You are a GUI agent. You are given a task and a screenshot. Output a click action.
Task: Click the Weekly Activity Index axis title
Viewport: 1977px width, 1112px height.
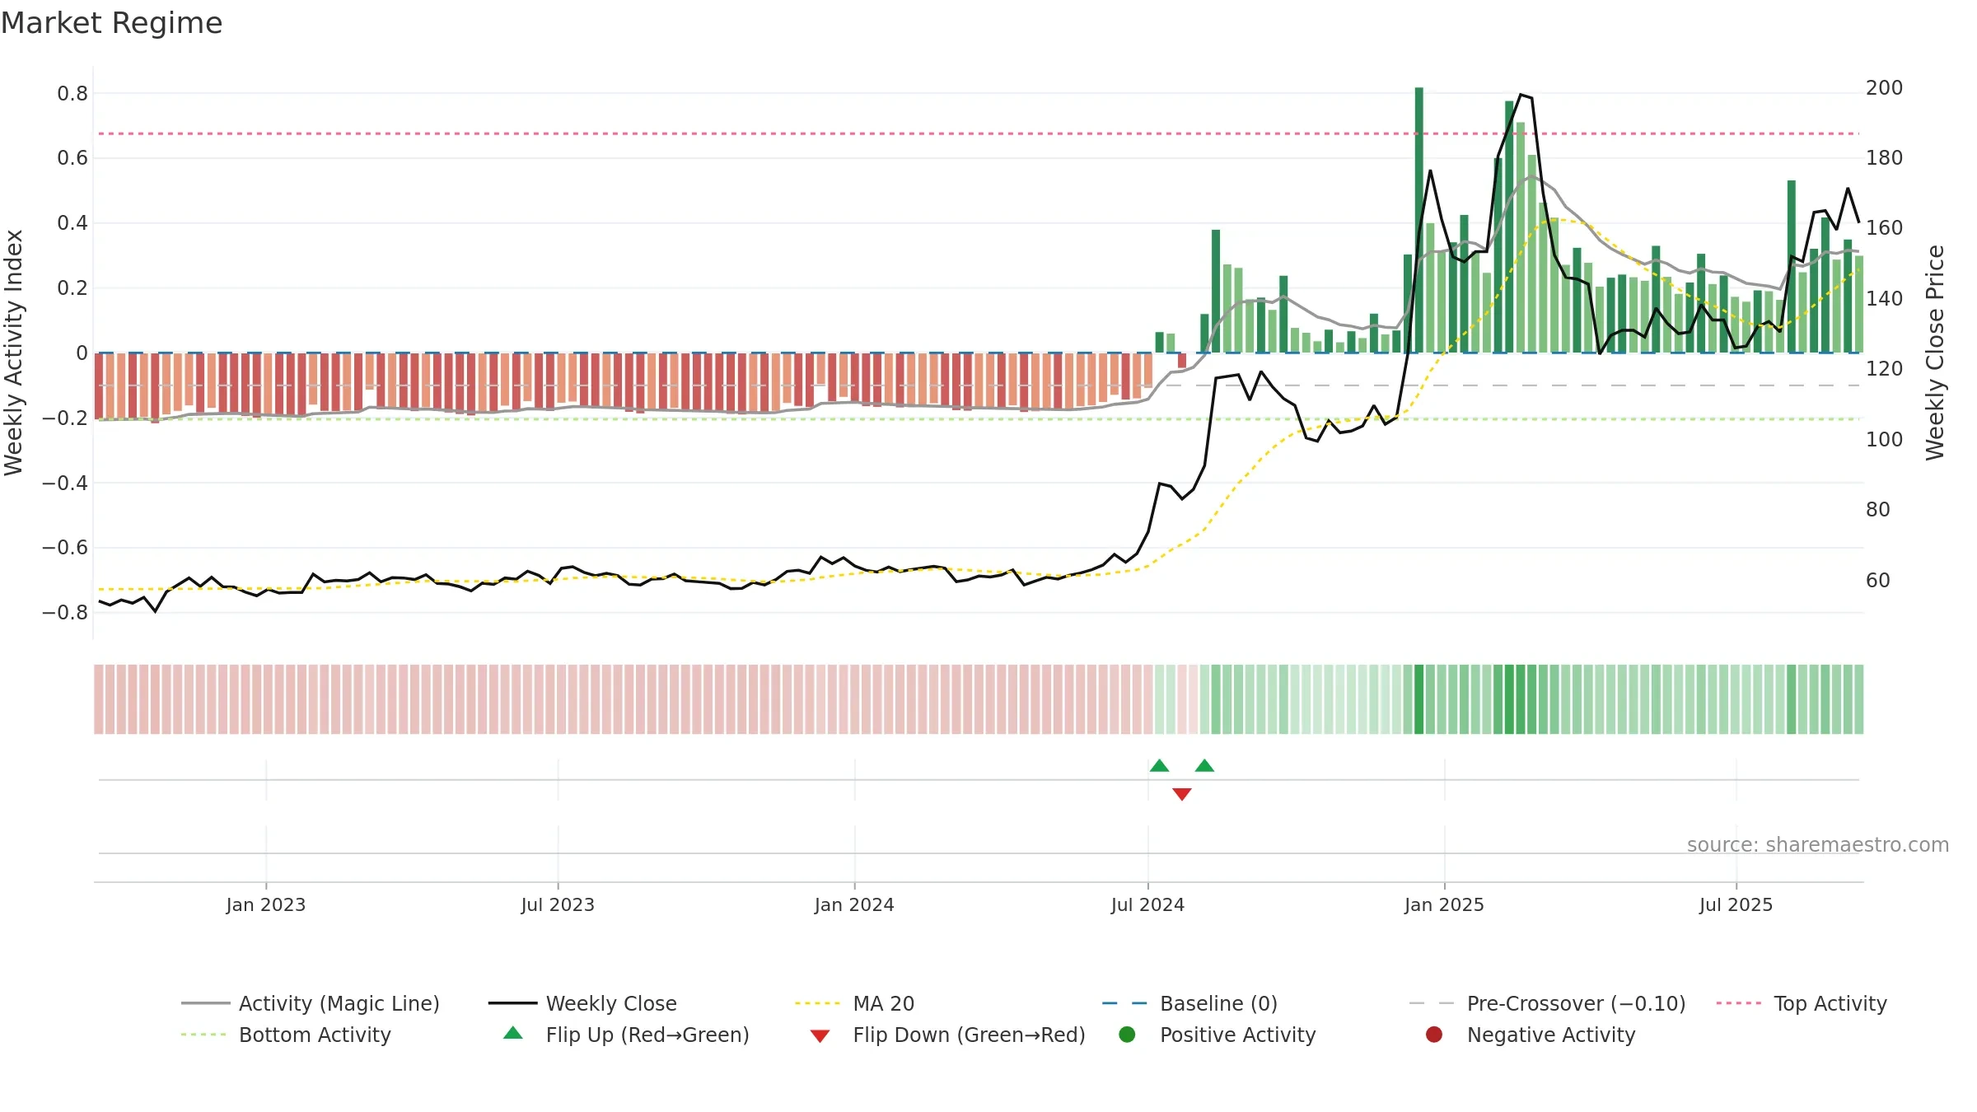pos(13,353)
